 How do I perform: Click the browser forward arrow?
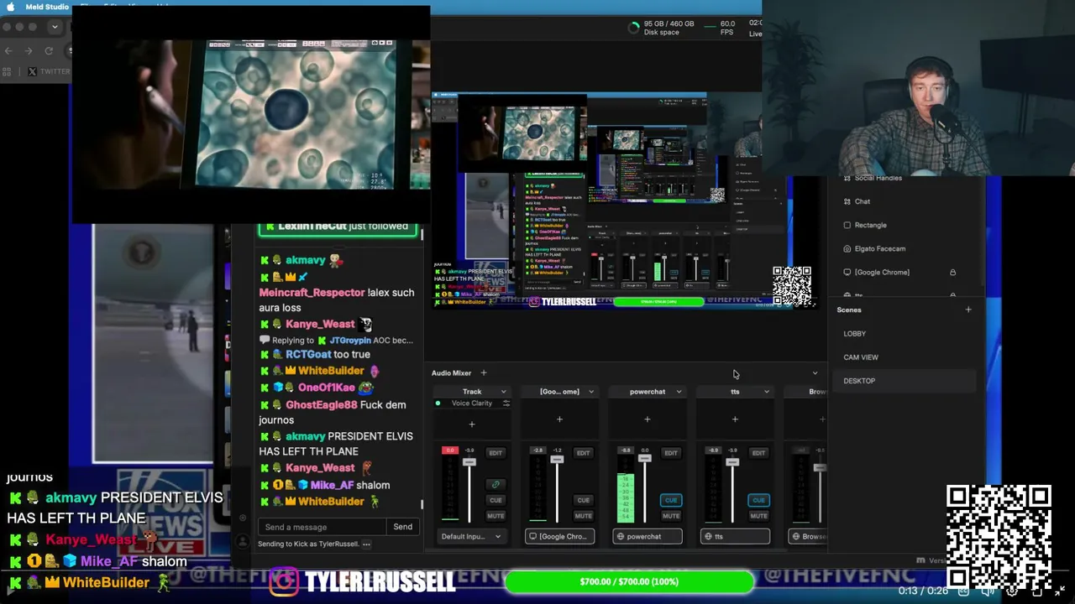29,50
